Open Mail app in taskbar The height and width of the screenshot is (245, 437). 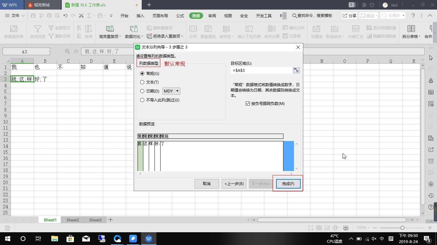point(86,239)
